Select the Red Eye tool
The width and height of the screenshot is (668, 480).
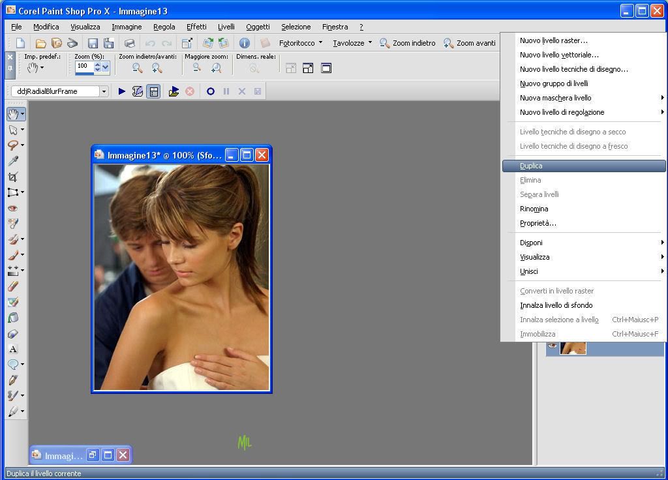click(13, 208)
